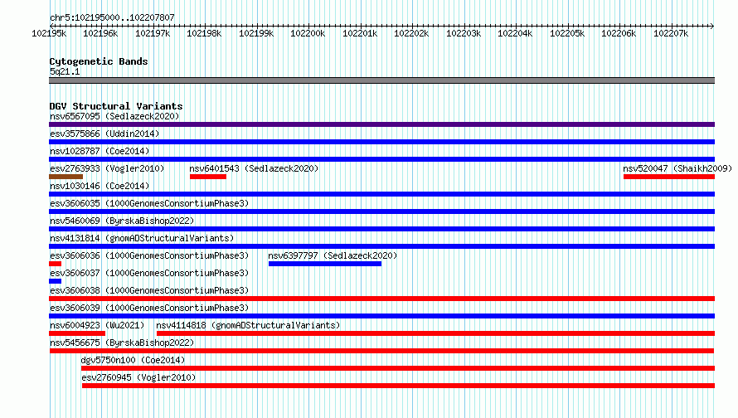The width and height of the screenshot is (738, 418).
Task: Click esv3606037 (1000GenomesConsortiumPhase3) label
Action: [149, 273]
